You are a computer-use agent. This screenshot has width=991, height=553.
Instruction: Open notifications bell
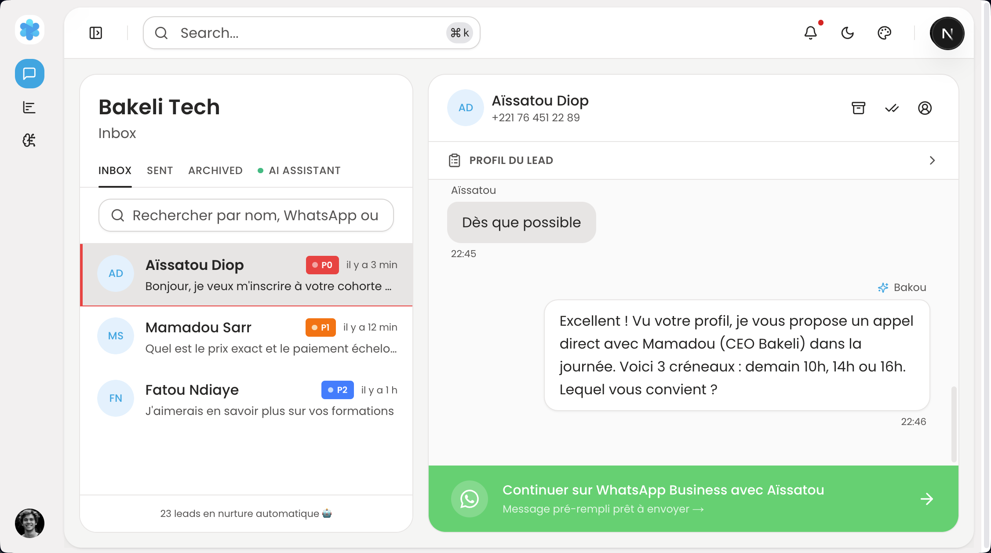pos(810,33)
